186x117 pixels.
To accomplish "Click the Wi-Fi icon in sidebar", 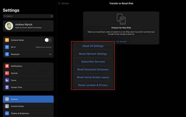I will [x=7, y=47].
